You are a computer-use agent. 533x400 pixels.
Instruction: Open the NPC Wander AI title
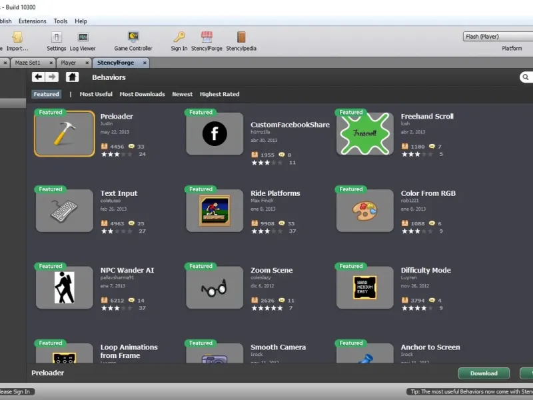click(127, 270)
